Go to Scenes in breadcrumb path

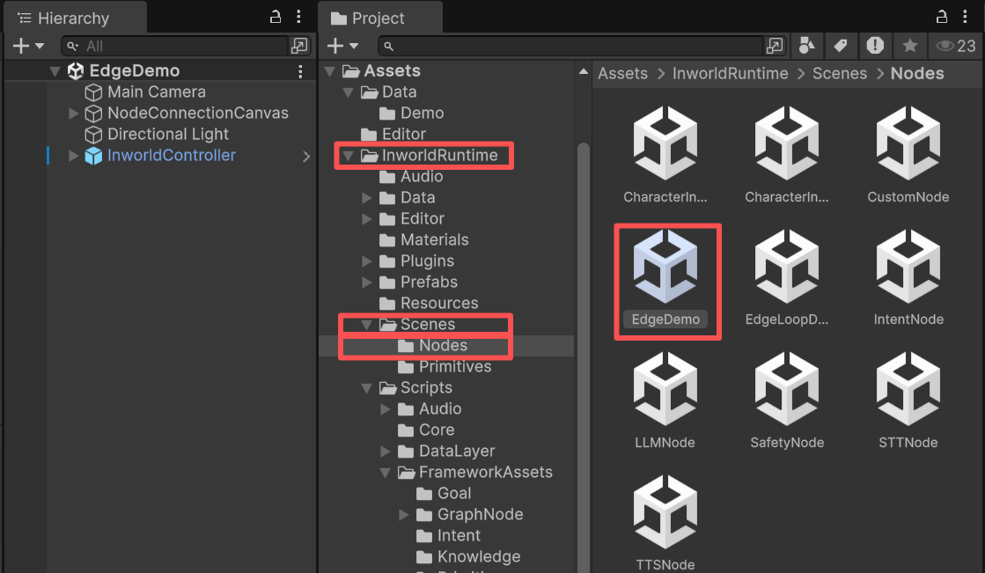tap(839, 74)
